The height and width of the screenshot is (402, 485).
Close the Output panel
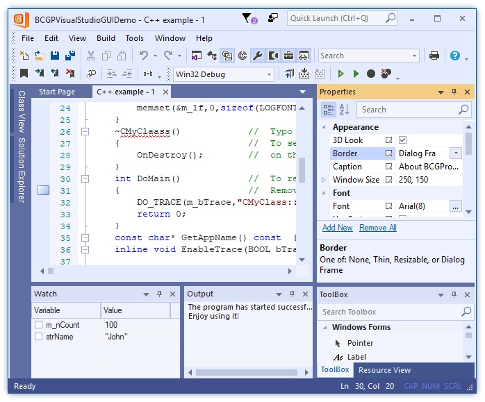click(305, 294)
